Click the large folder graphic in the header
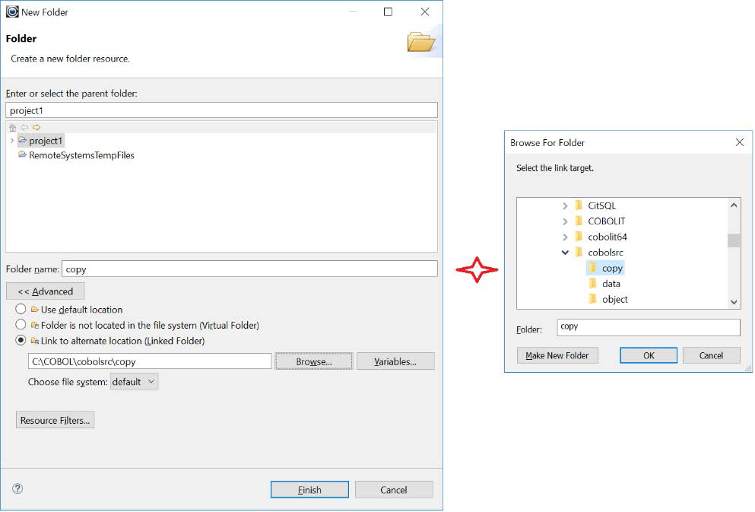Viewport: 755px width, 512px height. 421,42
